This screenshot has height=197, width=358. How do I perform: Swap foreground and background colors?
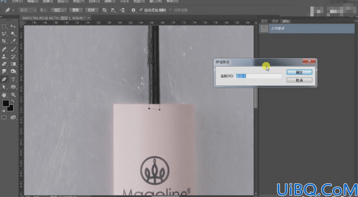(x=13, y=101)
